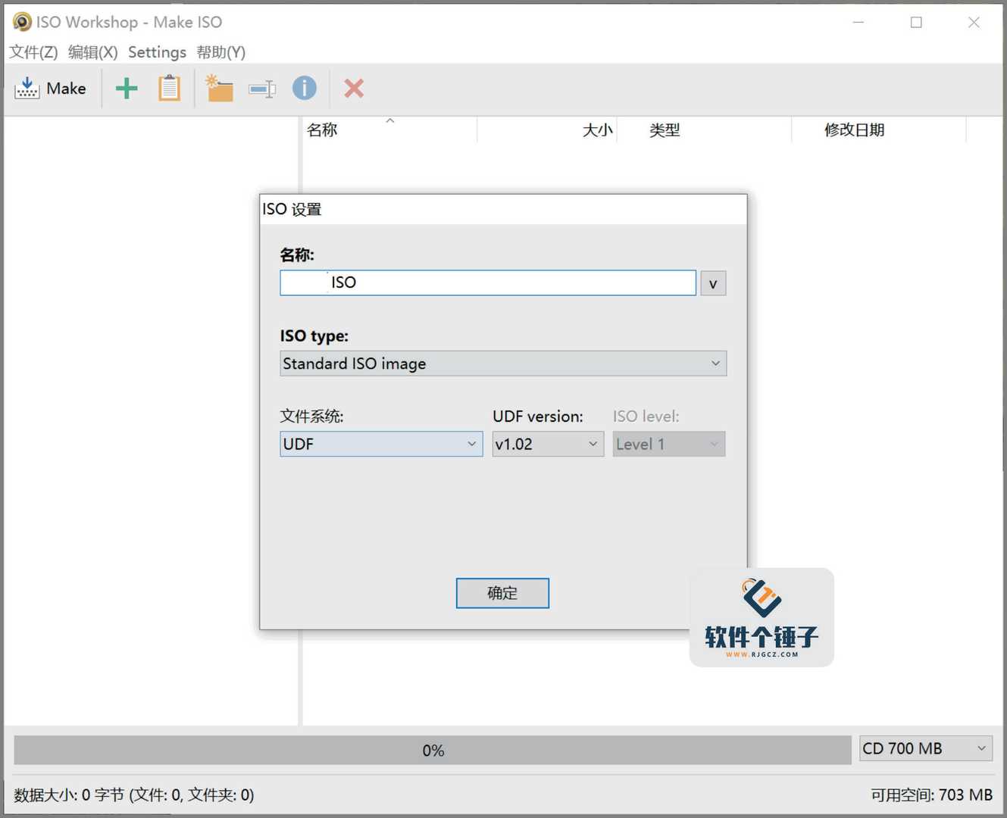This screenshot has width=1007, height=818.
Task: Open the Settings menu
Action: click(157, 52)
